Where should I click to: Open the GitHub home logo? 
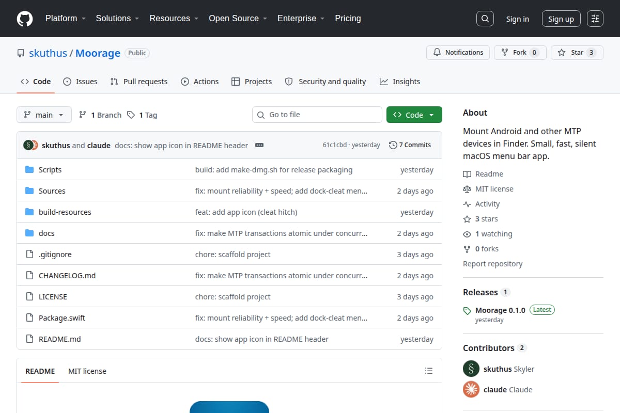(x=25, y=19)
